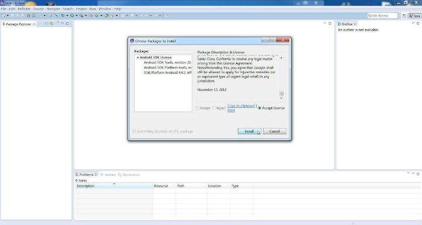Click the Location column header

click(218, 186)
